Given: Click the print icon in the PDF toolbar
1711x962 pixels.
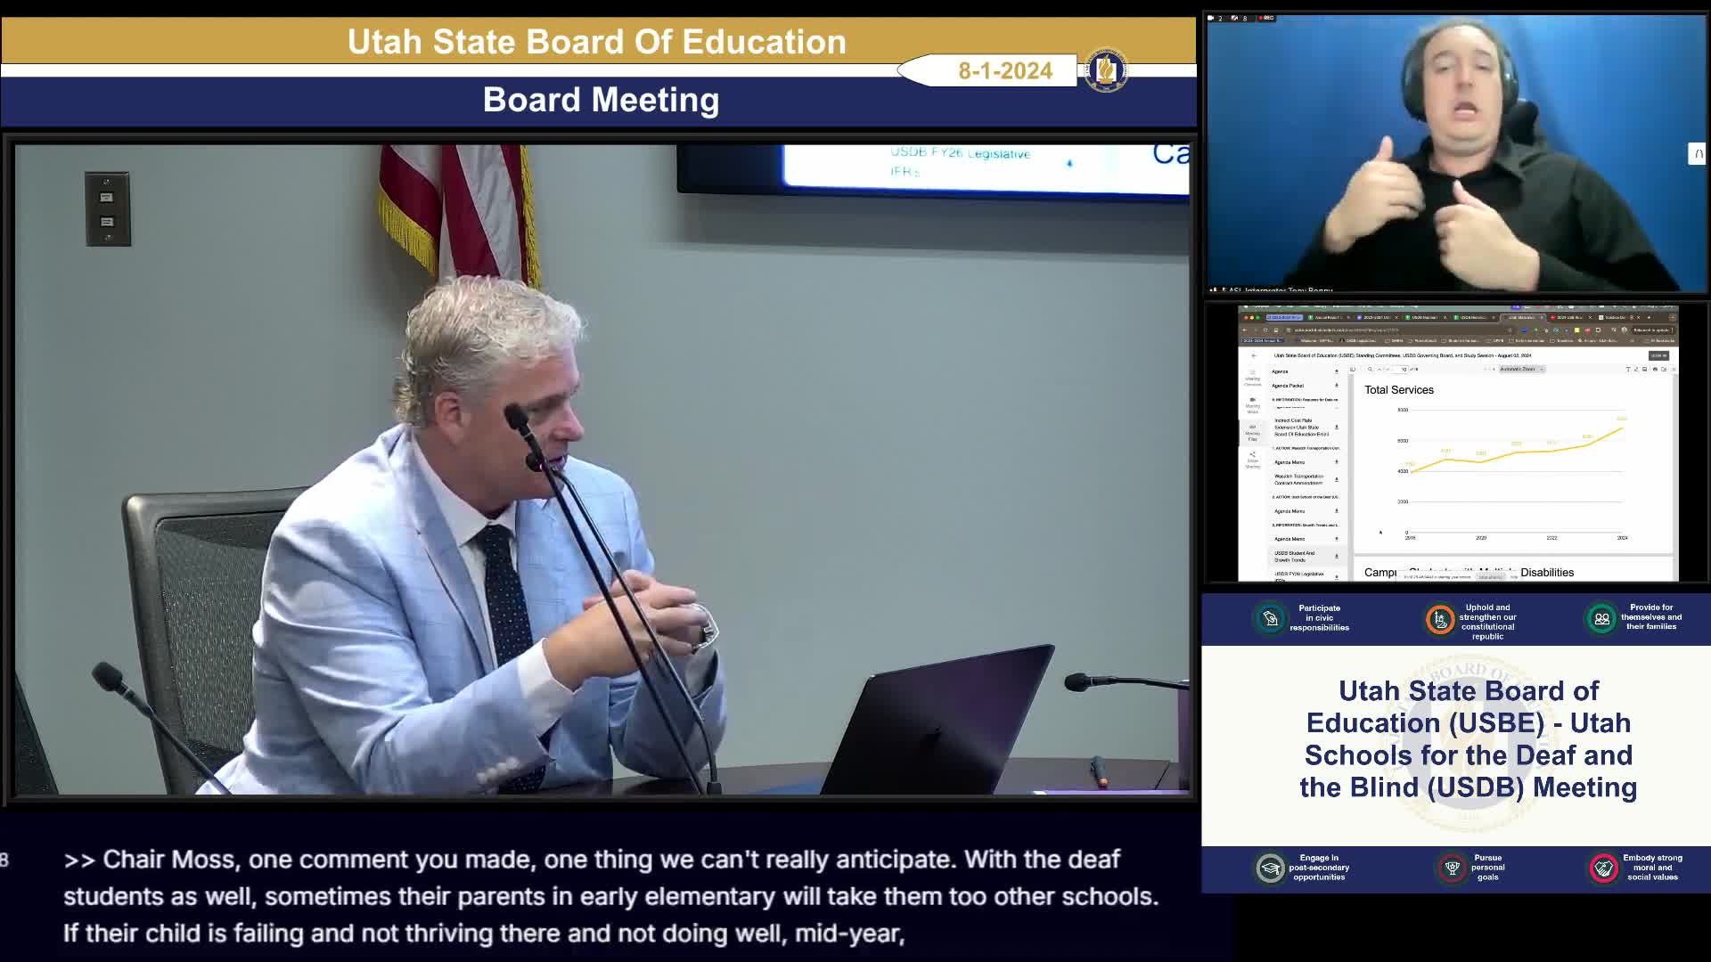Looking at the screenshot, I should [x=1655, y=369].
